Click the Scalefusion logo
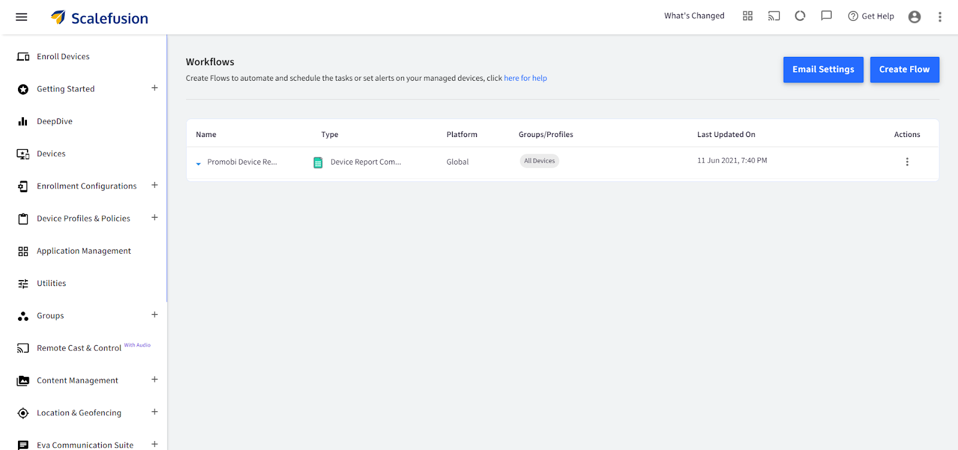 point(99,18)
